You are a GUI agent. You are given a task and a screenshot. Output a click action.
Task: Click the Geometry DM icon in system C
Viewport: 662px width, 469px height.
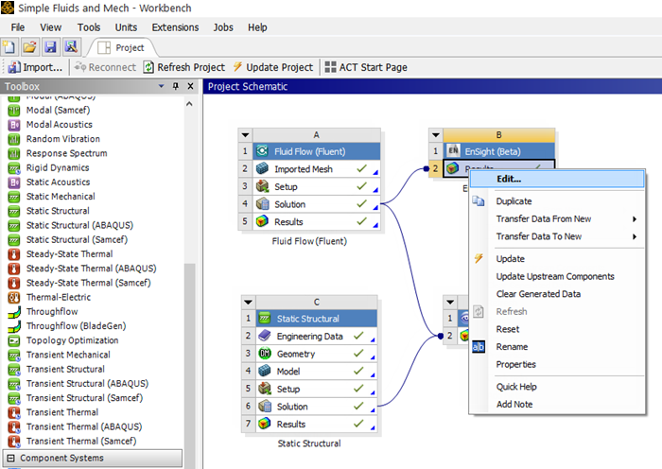pos(265,354)
